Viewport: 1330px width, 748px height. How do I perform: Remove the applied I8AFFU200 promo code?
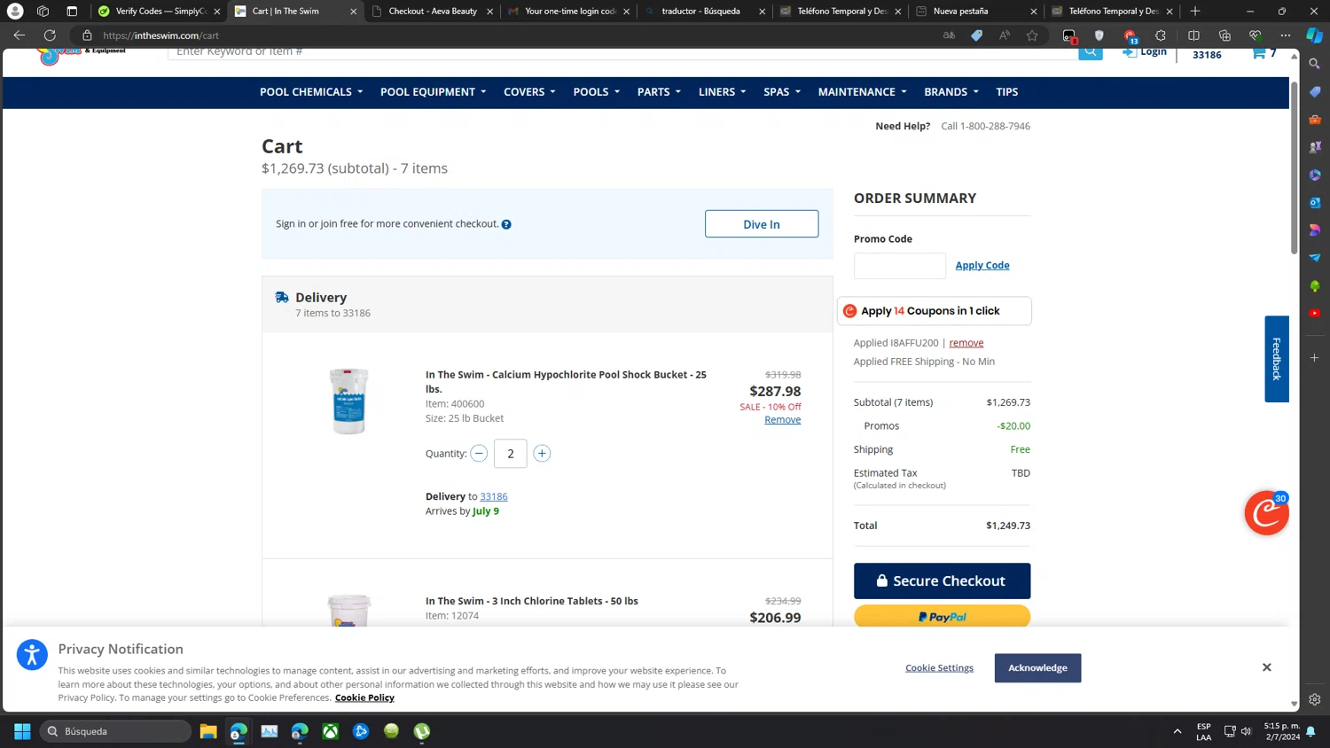pos(966,343)
